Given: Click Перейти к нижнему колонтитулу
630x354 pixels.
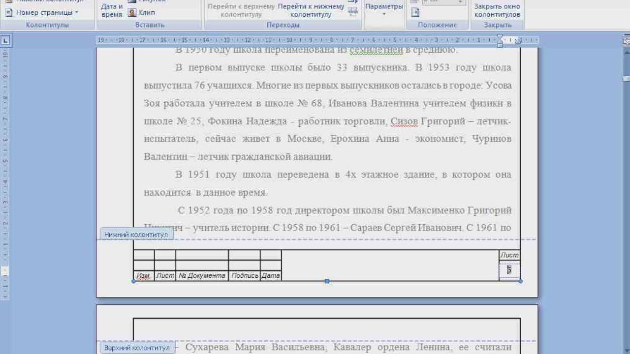Looking at the screenshot, I should click(311, 10).
